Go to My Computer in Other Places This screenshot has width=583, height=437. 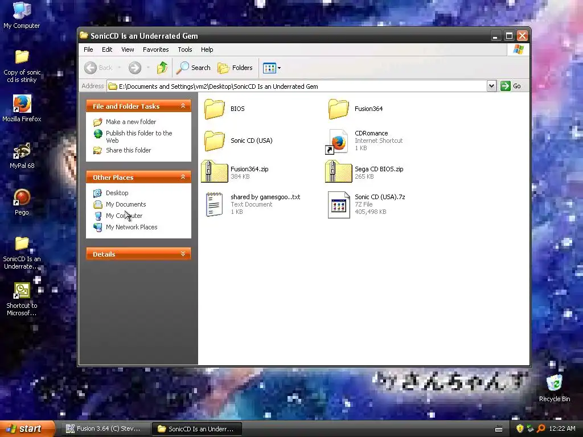[x=118, y=216]
